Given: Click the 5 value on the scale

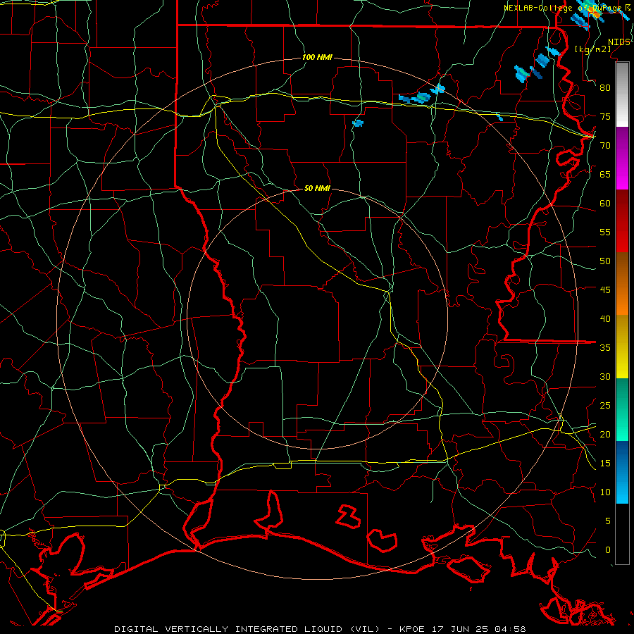Looking at the screenshot, I should click(608, 521).
